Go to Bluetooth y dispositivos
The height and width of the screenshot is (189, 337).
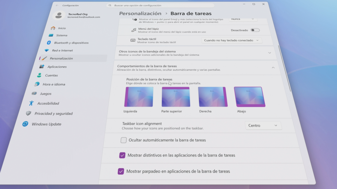pos(71,43)
